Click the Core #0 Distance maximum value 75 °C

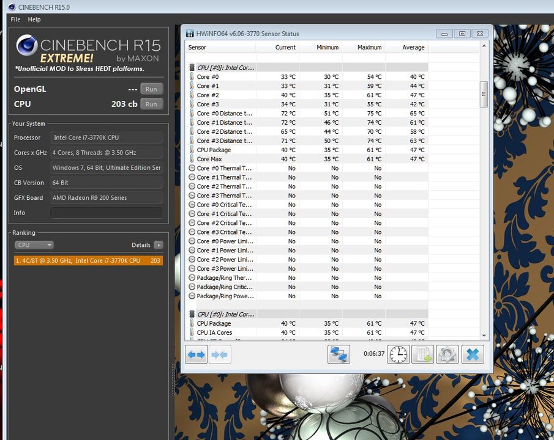tap(374, 113)
